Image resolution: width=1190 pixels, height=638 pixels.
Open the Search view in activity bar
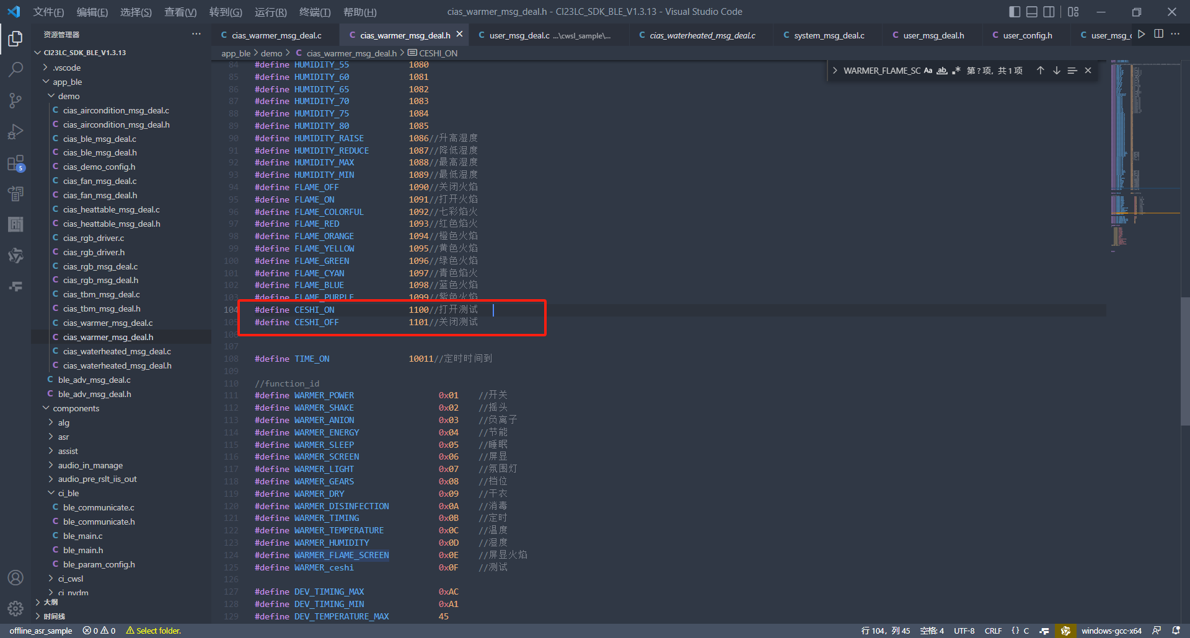pyautogui.click(x=15, y=69)
